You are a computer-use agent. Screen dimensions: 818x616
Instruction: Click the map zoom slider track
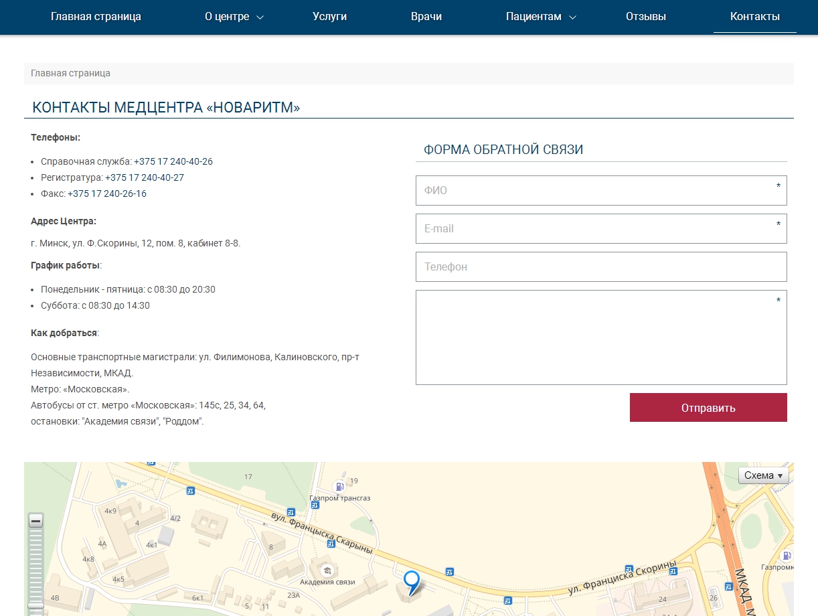point(36,562)
